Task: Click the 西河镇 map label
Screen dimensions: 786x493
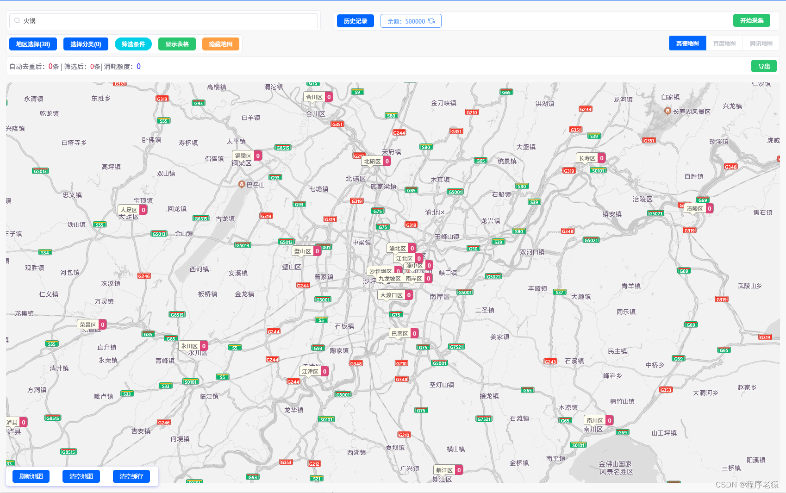Action: pos(200,269)
